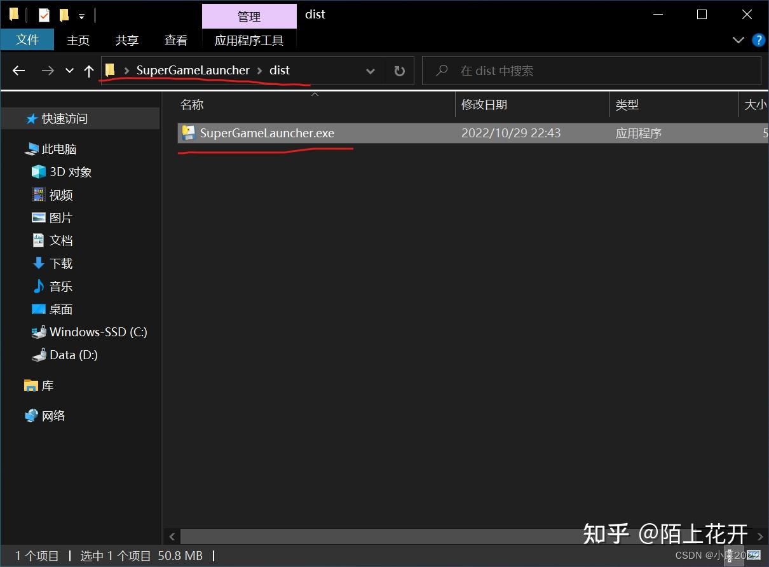Click the Up arrow to go to parent folder
769x567 pixels.
89,71
